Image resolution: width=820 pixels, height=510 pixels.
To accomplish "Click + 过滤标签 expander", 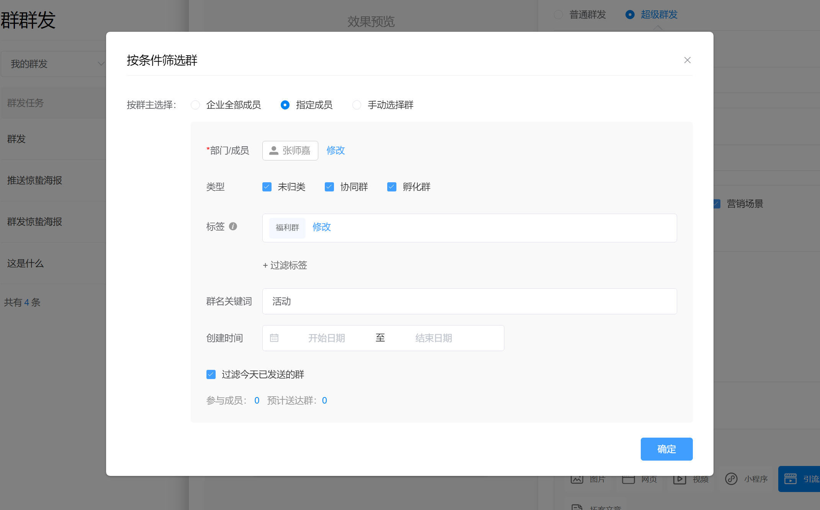I will 285,266.
